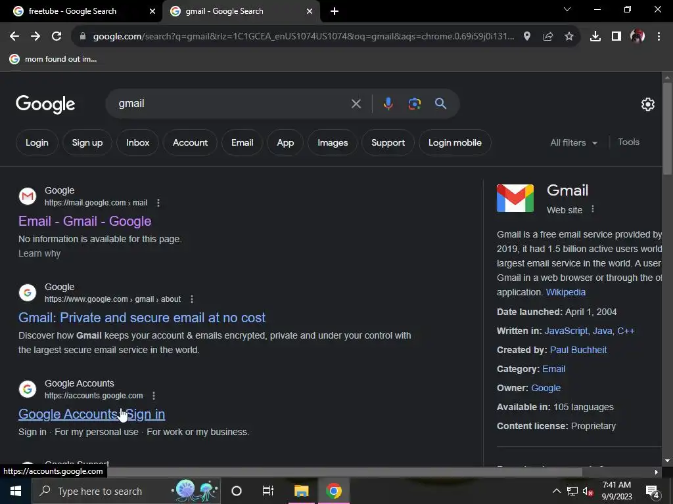Go back to the previous page
Screen dimensions: 673x504
(x=14, y=37)
